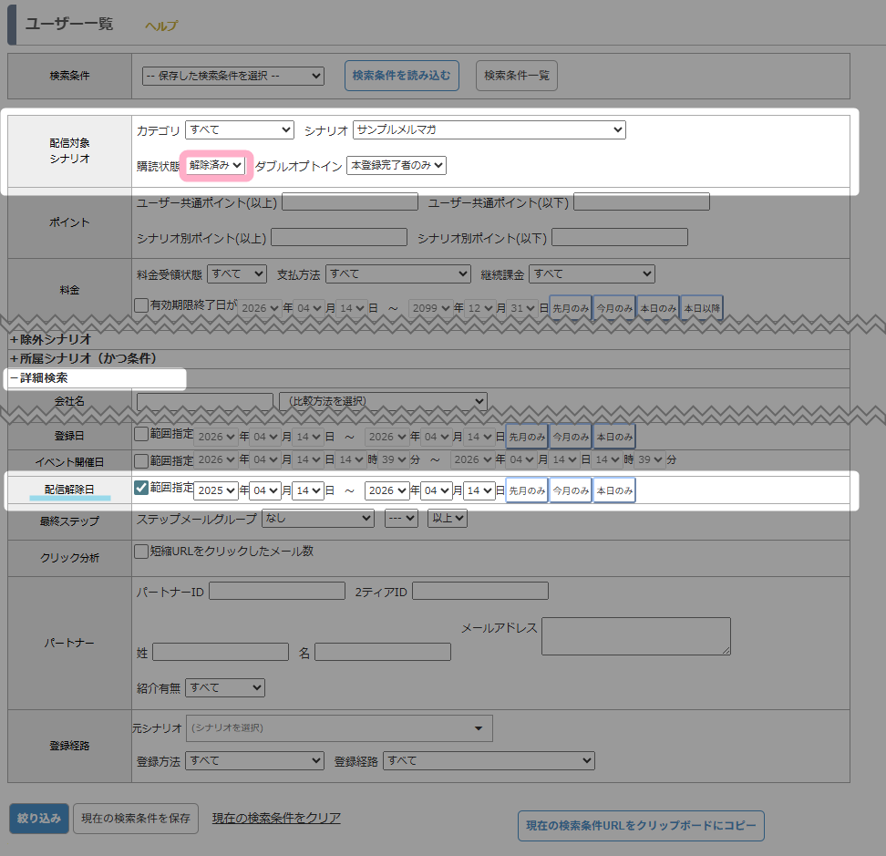Image resolution: width=886 pixels, height=856 pixels.
Task: Click 今月のみ in the 配信解除日 row
Action: pyautogui.click(x=571, y=490)
